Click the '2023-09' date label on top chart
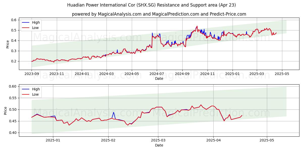This screenshot has width=303, height=151. click(32, 74)
